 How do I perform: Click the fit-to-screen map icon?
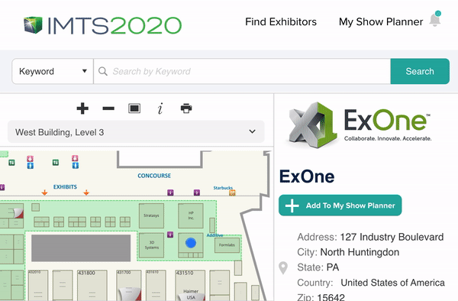coord(134,108)
